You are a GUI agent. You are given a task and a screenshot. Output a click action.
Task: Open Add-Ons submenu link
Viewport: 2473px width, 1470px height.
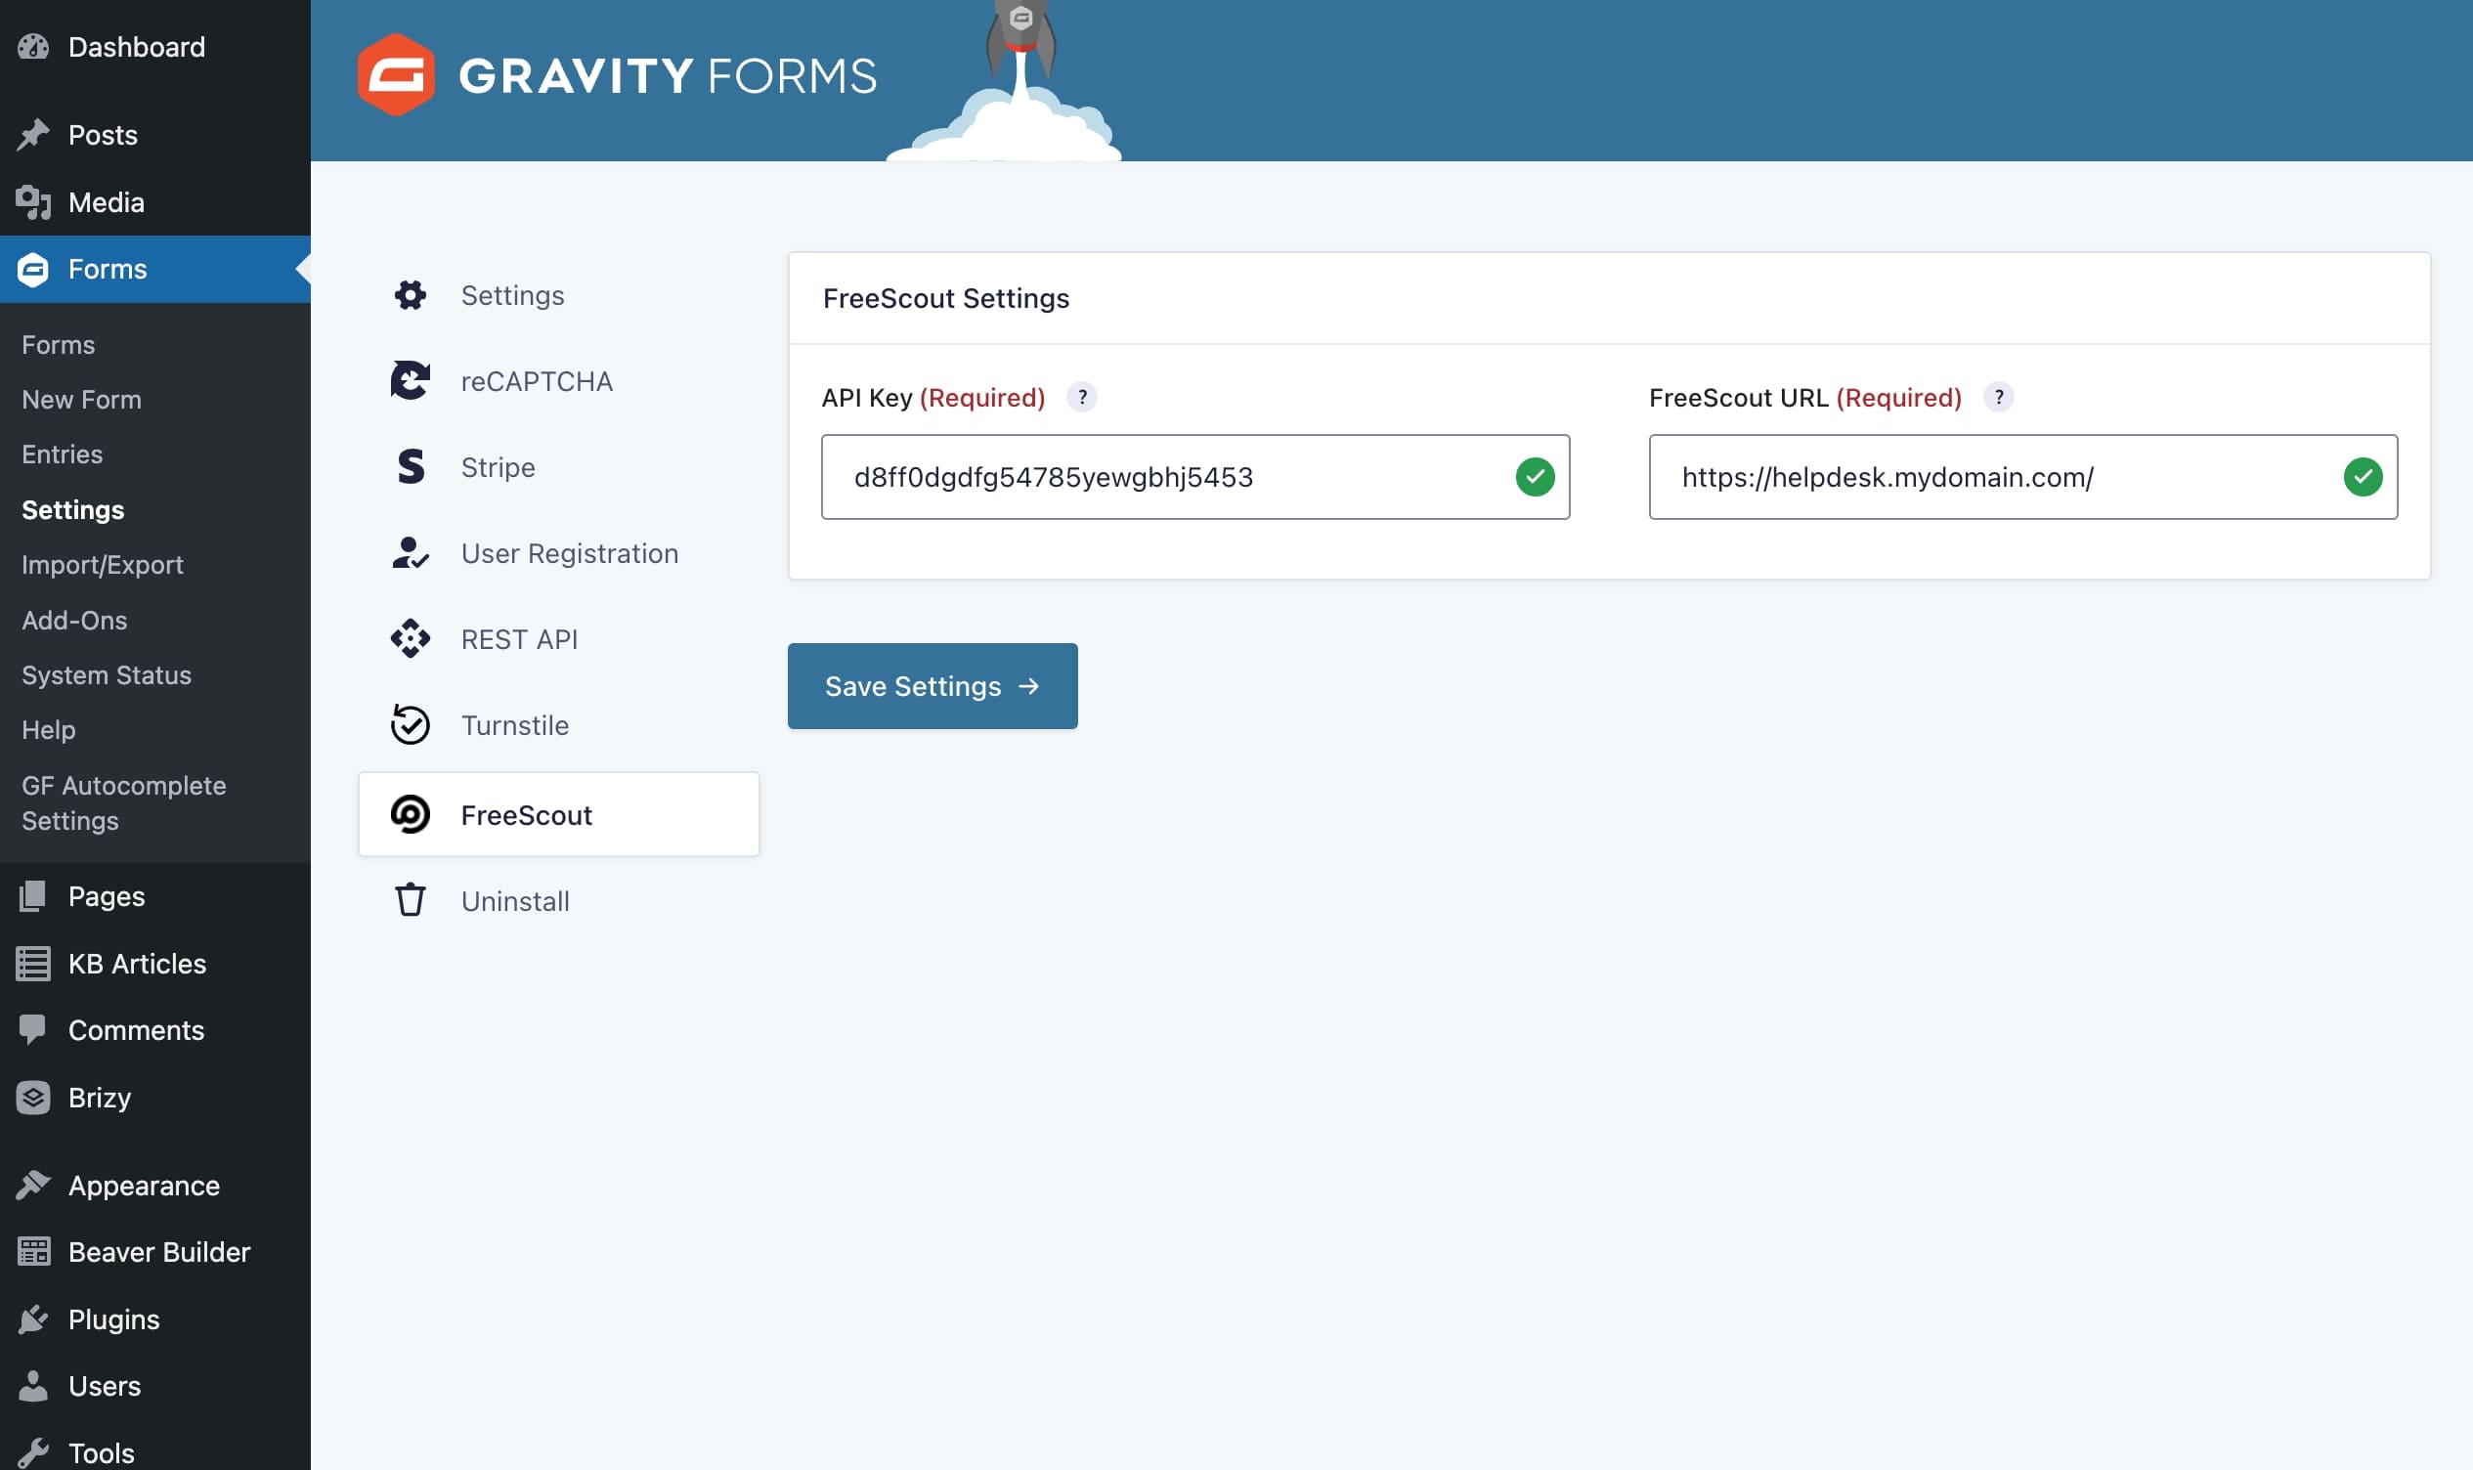click(74, 620)
